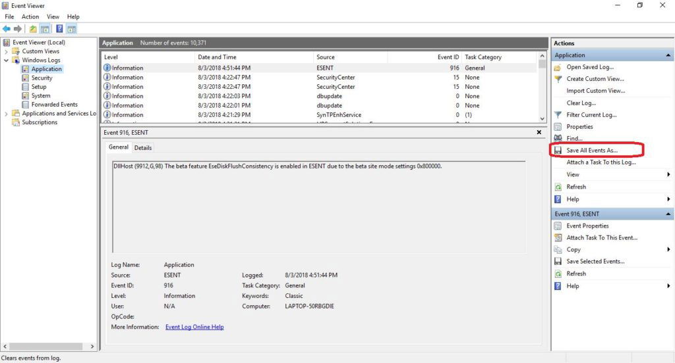
Task: Click the Subscriptions icon in tree
Action: (x=16, y=122)
